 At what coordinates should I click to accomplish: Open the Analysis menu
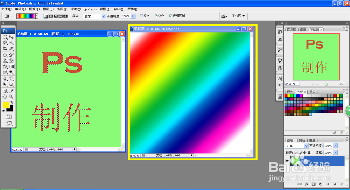(x=90, y=9)
